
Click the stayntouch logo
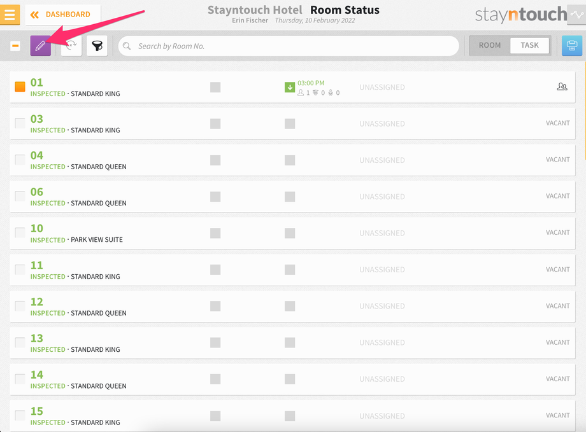click(521, 15)
